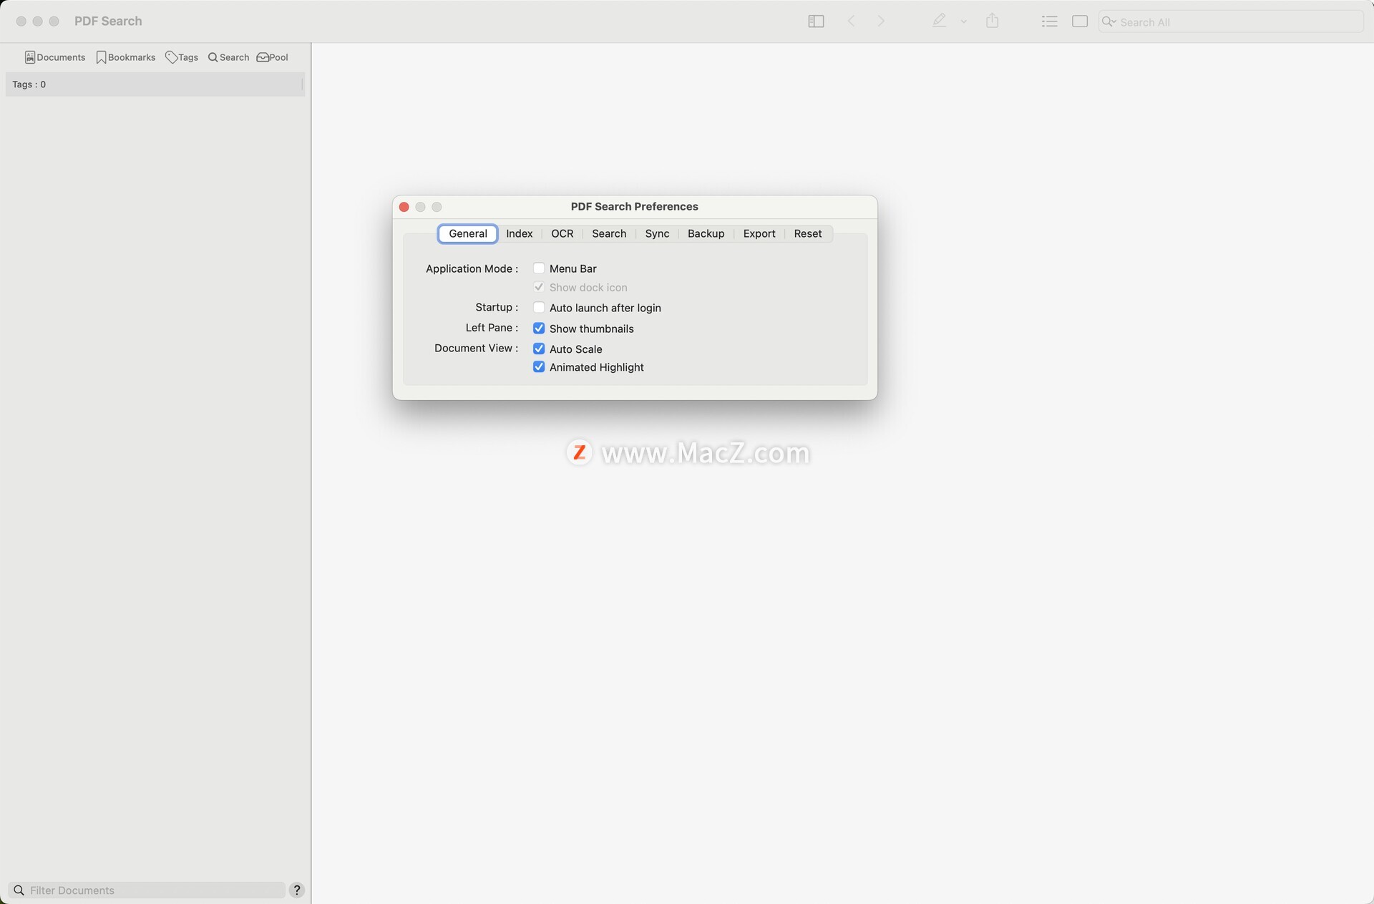
Task: Open the Tags sidebar tab
Action: pyautogui.click(x=182, y=57)
